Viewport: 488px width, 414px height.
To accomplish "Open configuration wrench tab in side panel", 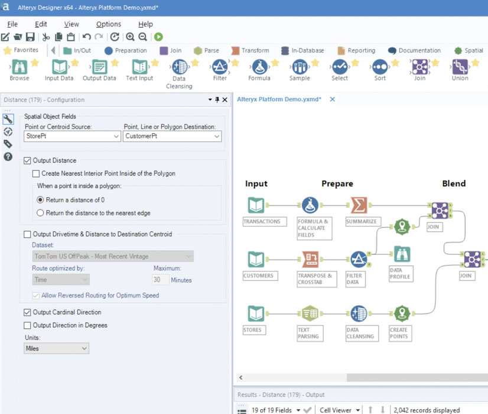I will (8, 119).
